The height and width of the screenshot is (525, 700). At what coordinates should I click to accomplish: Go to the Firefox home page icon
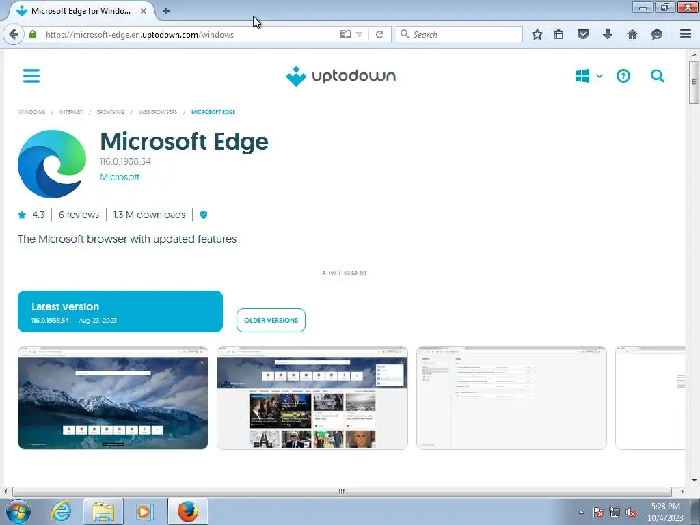(x=632, y=34)
